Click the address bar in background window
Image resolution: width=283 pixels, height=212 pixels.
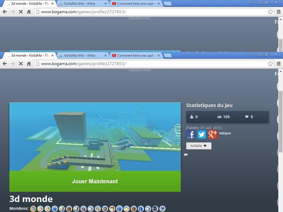click(151, 12)
